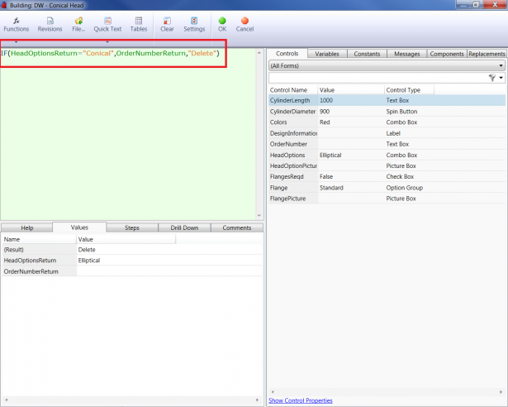
Task: Click the Option Group control type cell
Action: point(404,188)
